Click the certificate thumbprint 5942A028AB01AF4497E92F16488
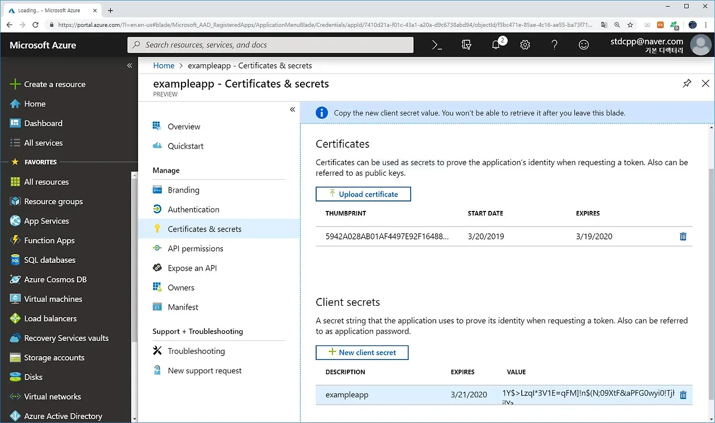This screenshot has width=715, height=423. pos(387,237)
